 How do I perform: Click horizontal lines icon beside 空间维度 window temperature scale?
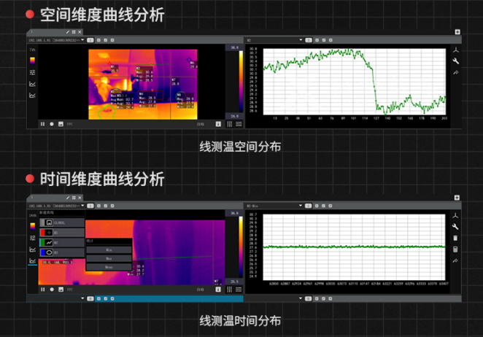pyautogui.click(x=239, y=124)
